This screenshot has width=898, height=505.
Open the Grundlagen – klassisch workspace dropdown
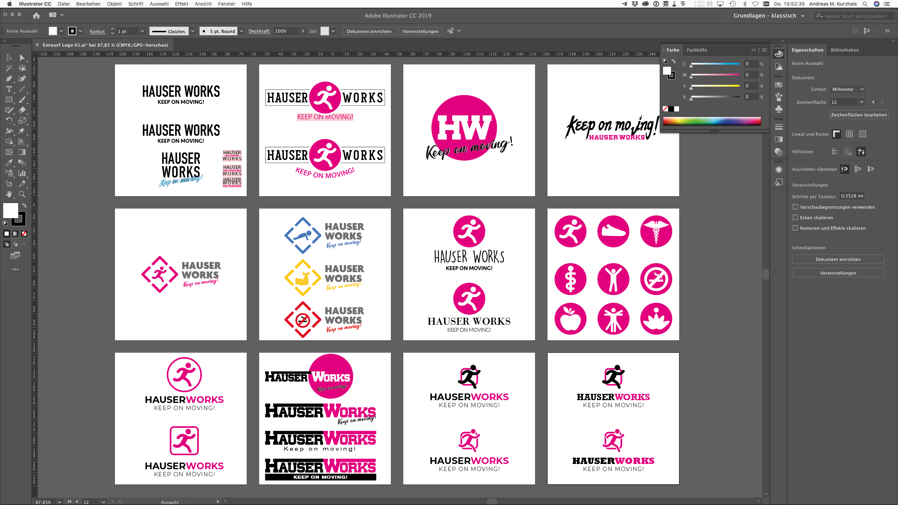769,15
